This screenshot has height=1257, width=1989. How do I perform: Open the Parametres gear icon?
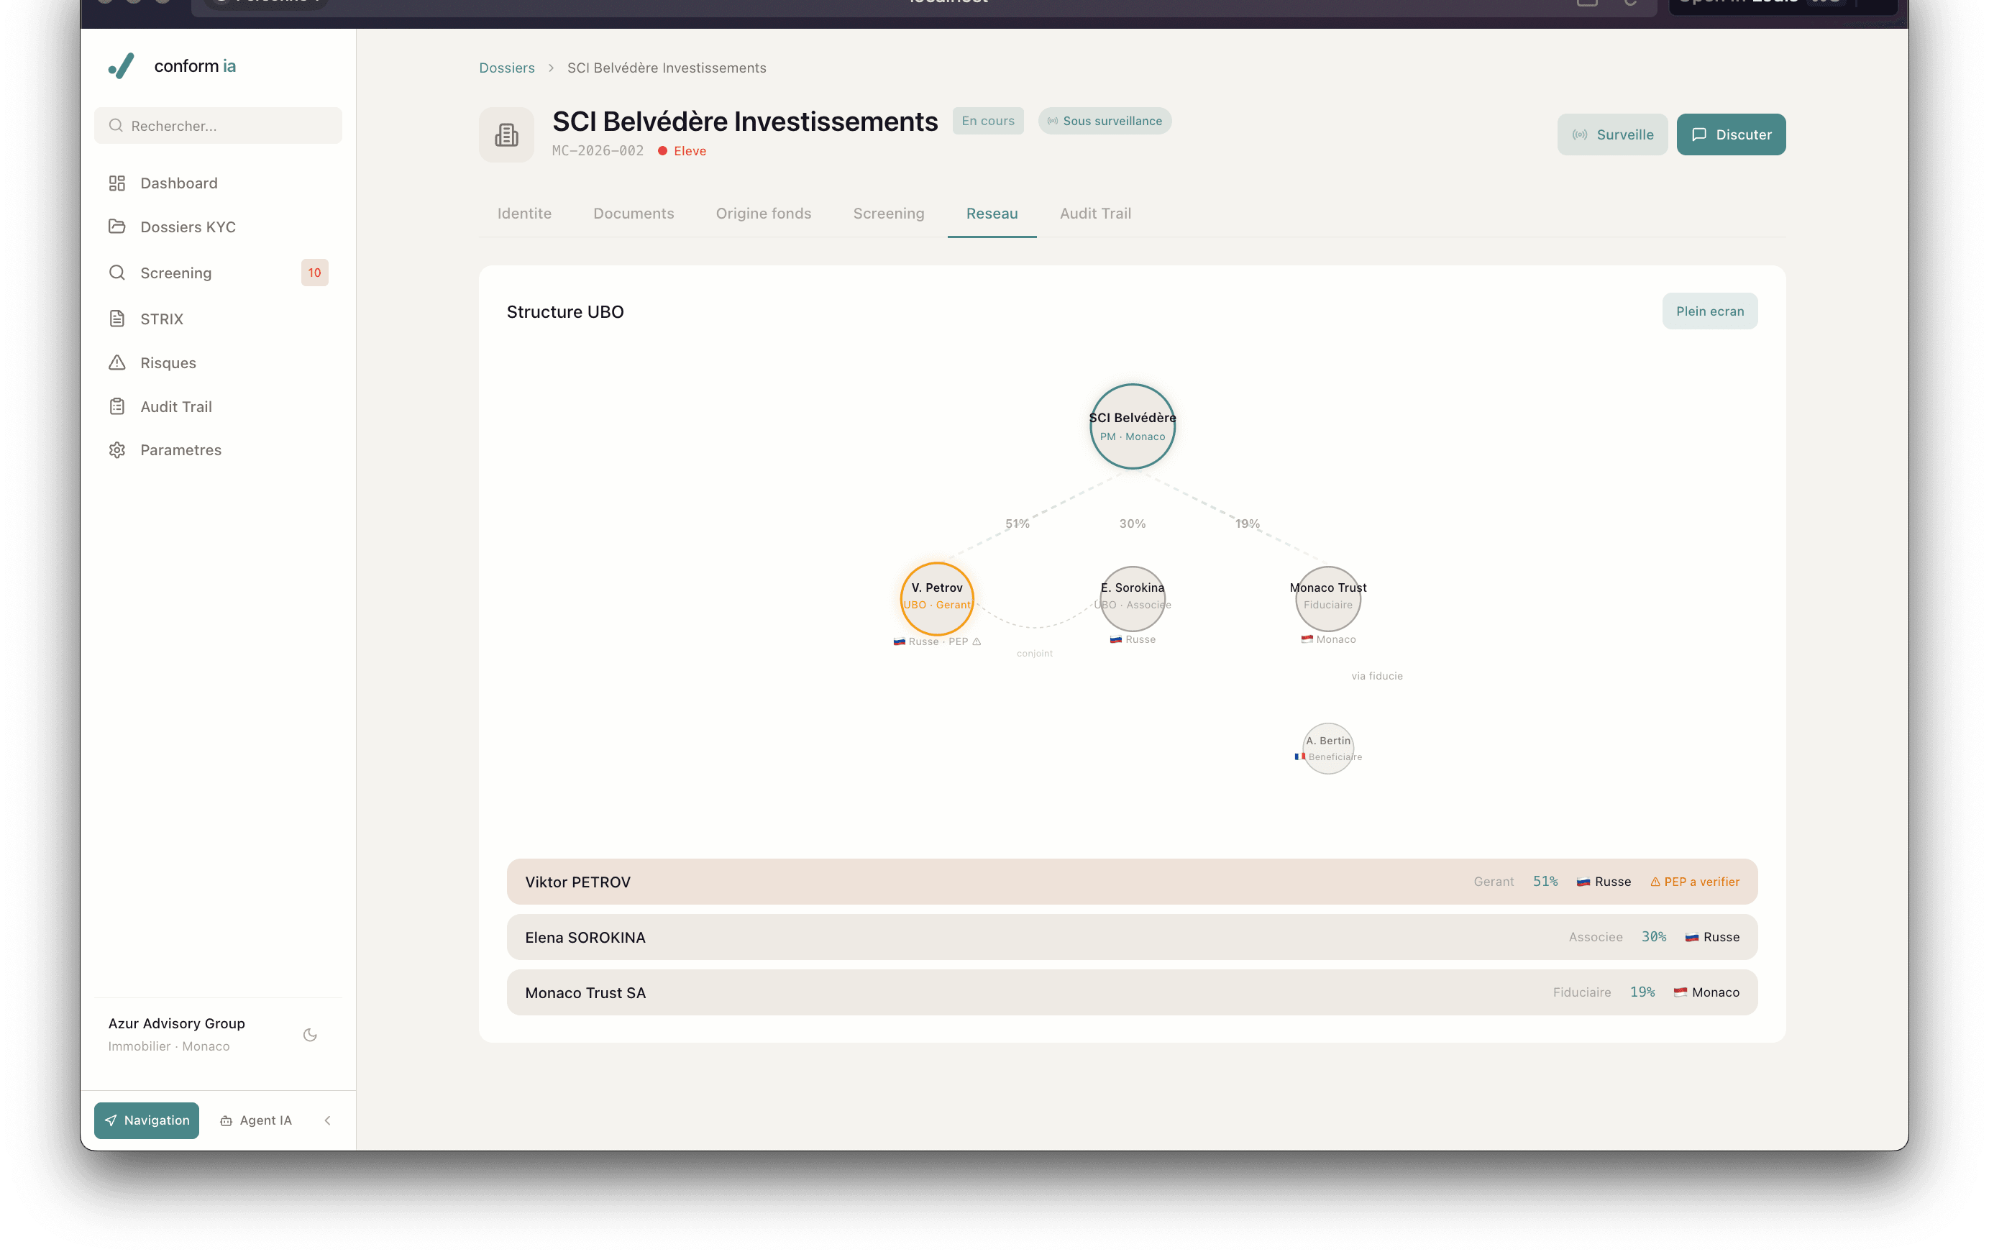[x=117, y=449]
